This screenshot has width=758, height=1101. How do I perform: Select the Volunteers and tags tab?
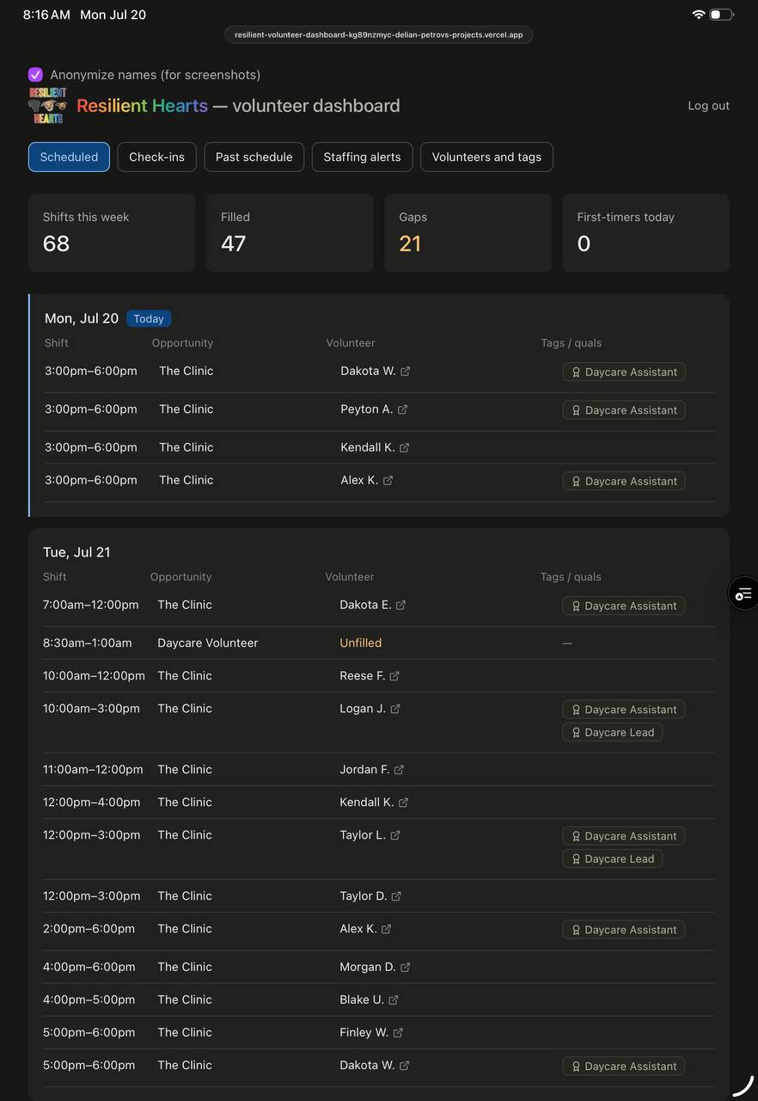486,157
